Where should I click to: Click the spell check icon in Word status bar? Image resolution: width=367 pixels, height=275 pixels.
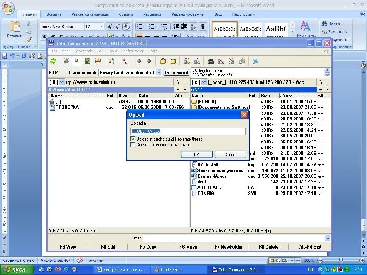click(80, 260)
